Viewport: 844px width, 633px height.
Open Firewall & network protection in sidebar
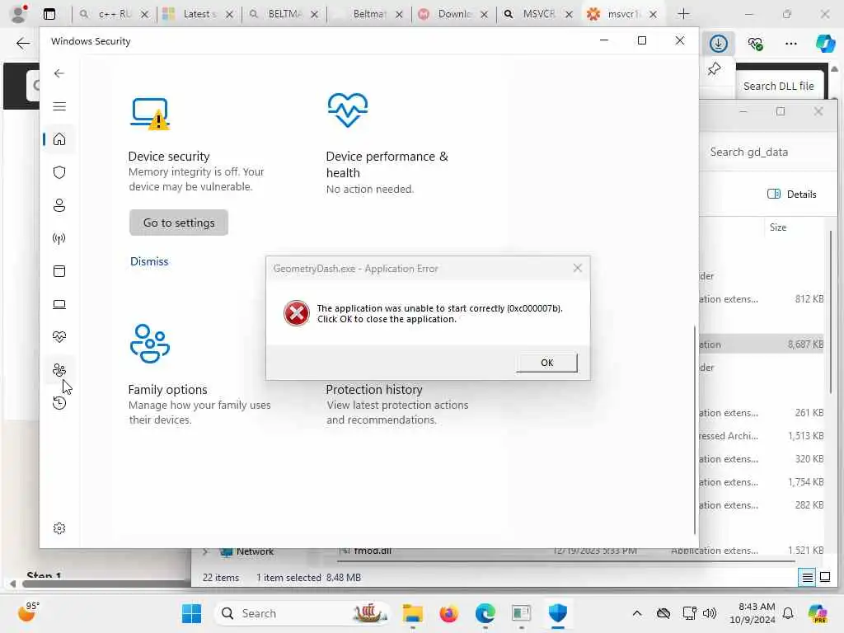[x=59, y=238]
